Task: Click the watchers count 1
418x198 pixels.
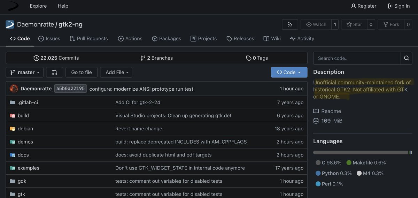Action: 335,24
